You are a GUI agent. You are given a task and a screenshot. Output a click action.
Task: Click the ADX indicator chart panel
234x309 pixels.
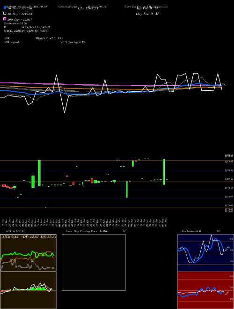(28, 253)
